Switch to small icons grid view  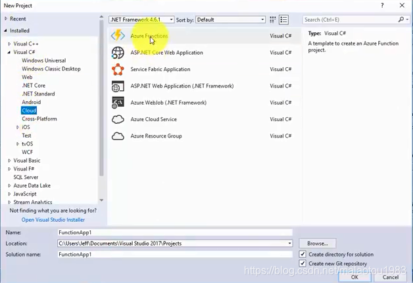(273, 20)
